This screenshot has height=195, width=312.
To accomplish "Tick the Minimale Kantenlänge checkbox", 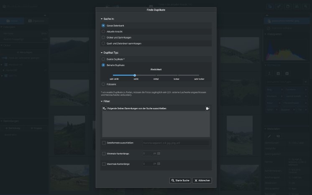I will pos(104,154).
